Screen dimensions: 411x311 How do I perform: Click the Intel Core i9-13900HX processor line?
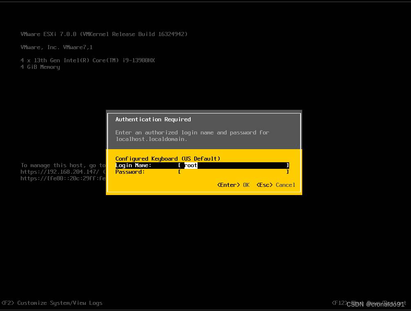point(88,60)
